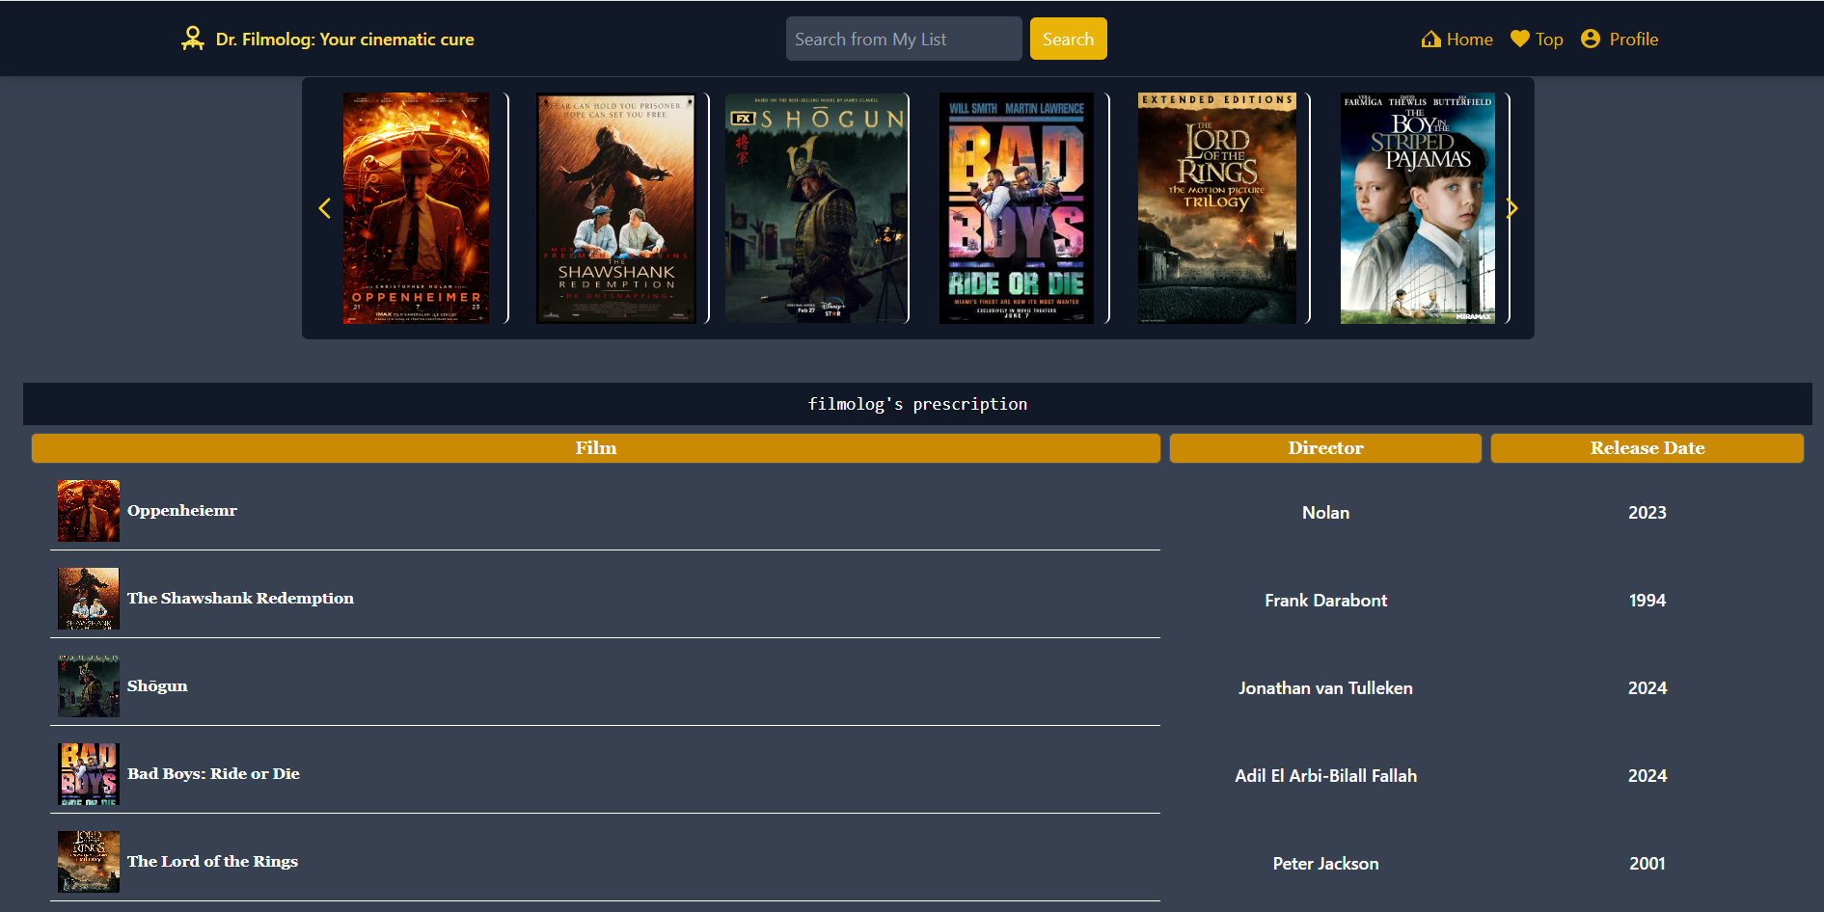
Task: Select 'Bad Boys: Ride or Die' title
Action: pos(213,774)
